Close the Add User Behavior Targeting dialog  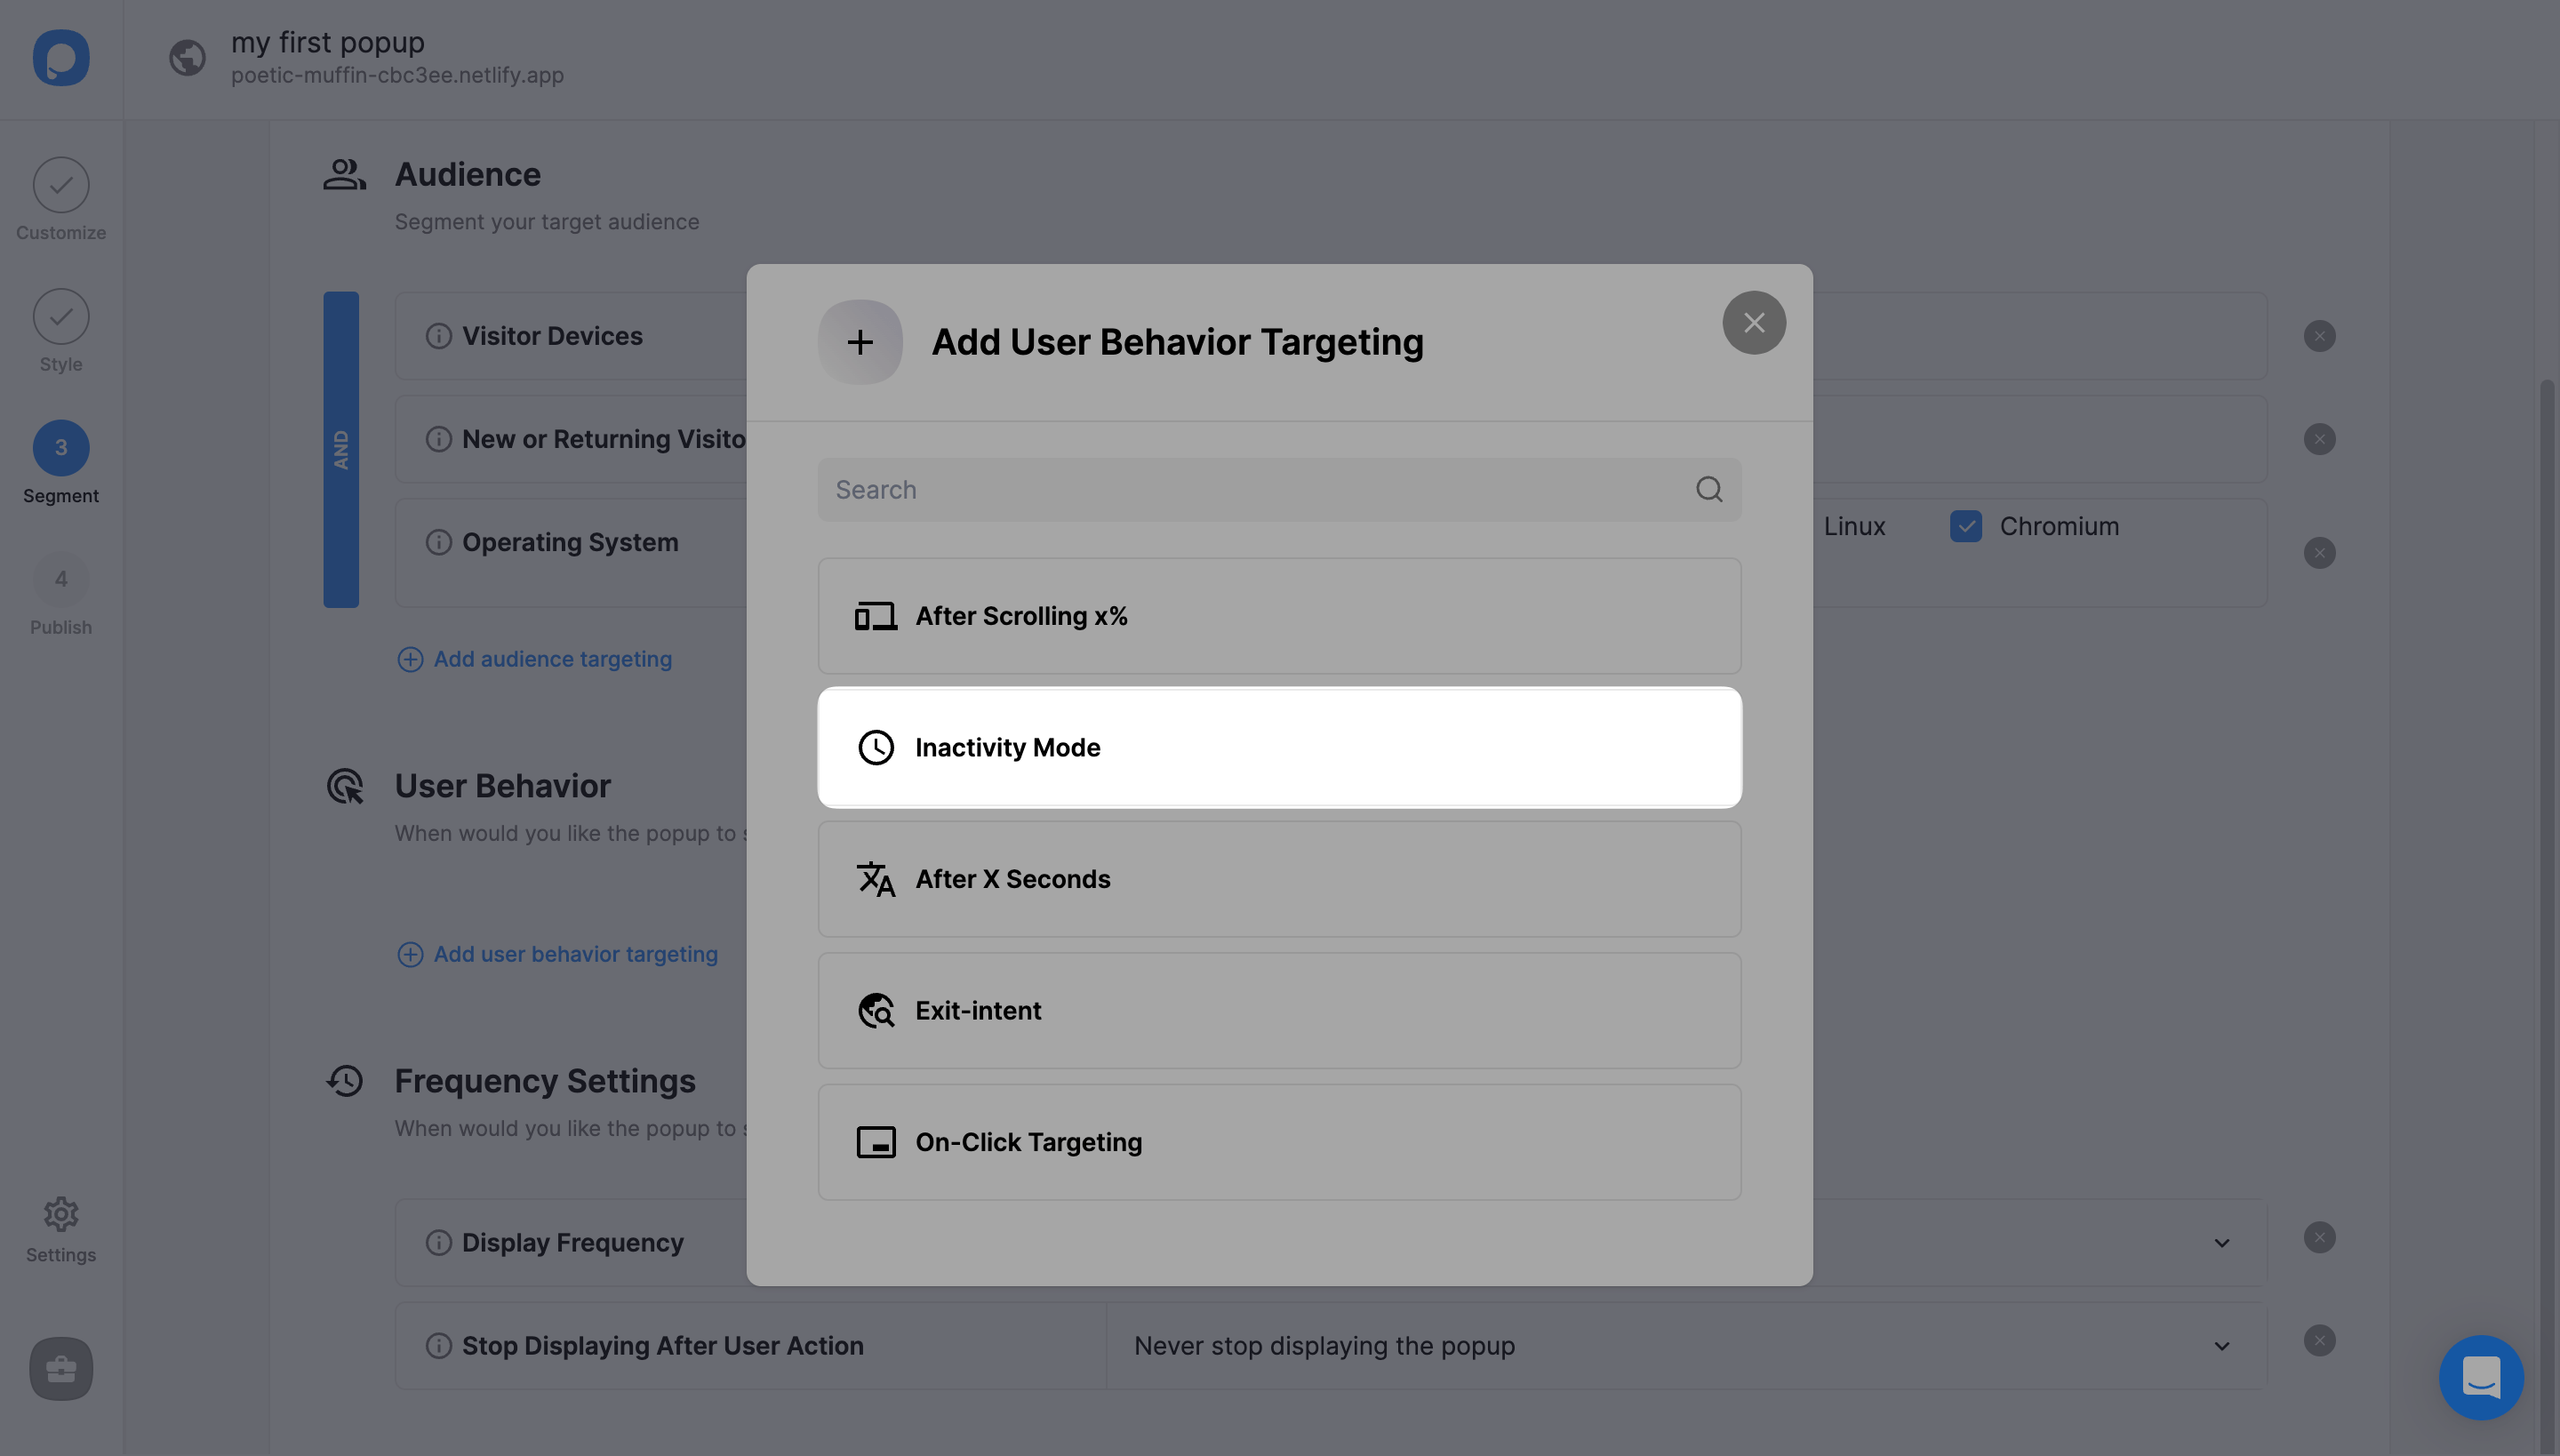click(x=1753, y=322)
